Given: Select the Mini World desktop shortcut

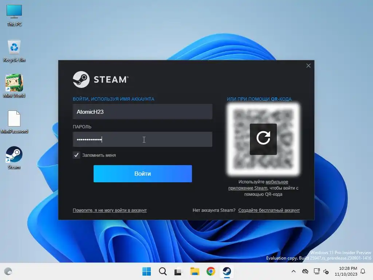Looking at the screenshot, I should pyautogui.click(x=14, y=86).
